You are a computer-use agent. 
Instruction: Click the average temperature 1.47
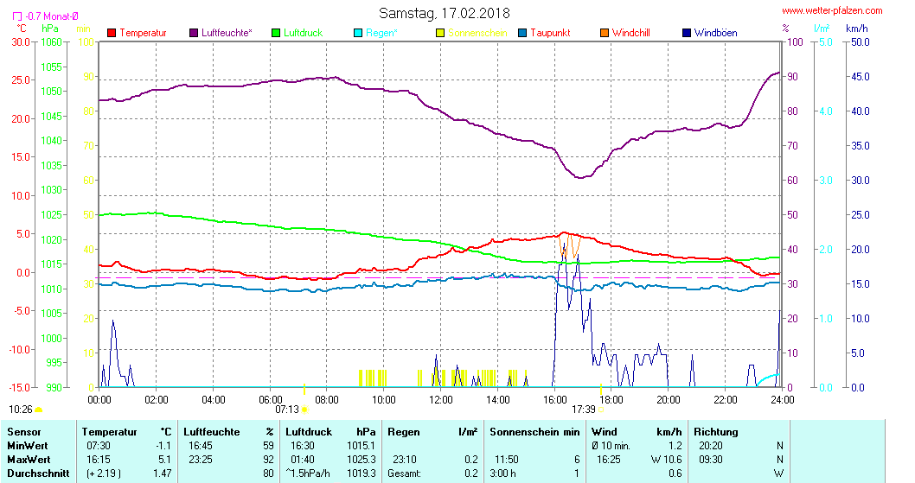pos(162,473)
